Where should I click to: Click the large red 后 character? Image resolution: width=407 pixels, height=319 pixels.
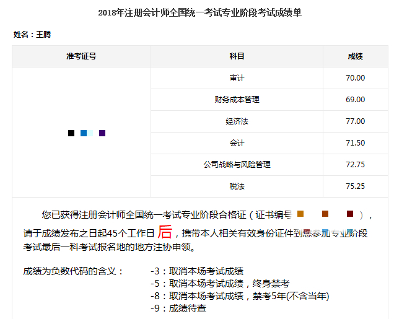click(164, 232)
